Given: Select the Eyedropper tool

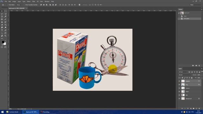Looking at the screenshot, I should 5,16.
